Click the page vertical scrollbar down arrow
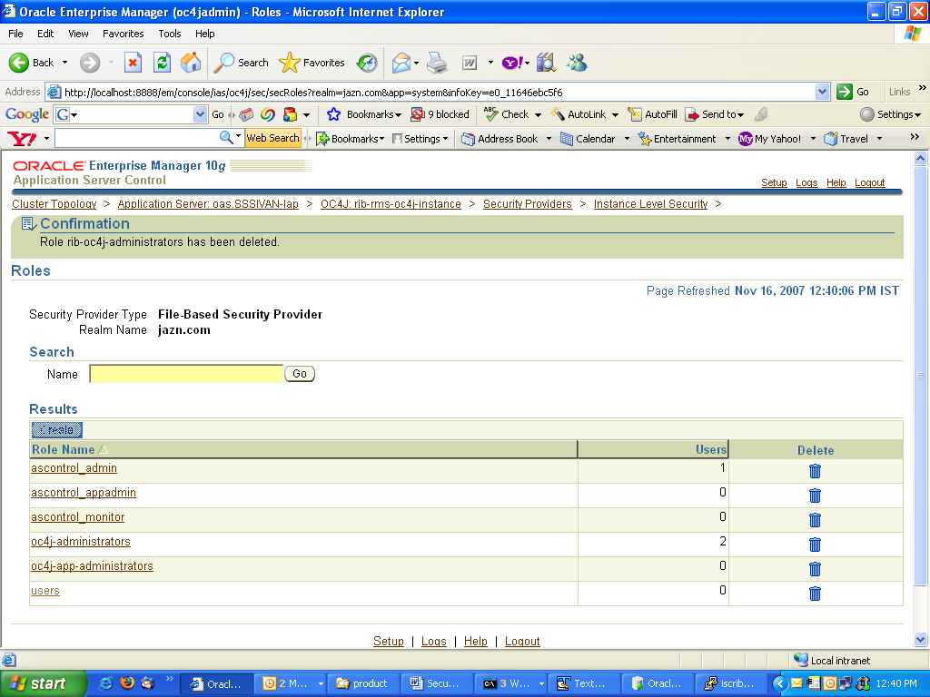This screenshot has height=697, width=930. [921, 640]
